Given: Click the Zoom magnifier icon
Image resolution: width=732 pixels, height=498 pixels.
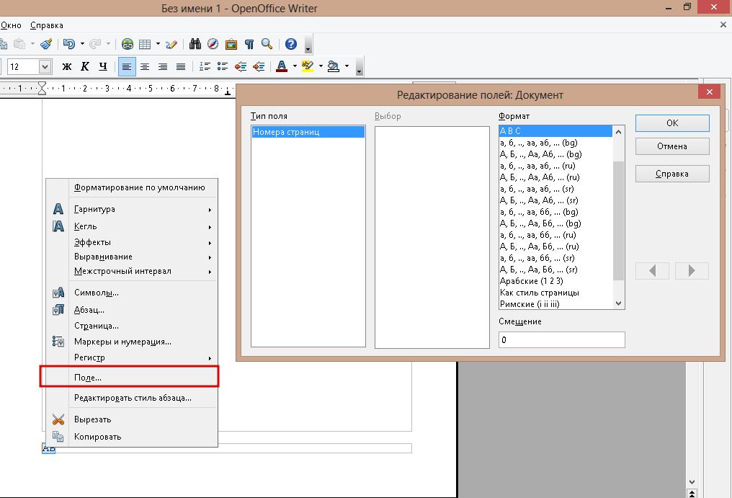Looking at the screenshot, I should [x=267, y=44].
